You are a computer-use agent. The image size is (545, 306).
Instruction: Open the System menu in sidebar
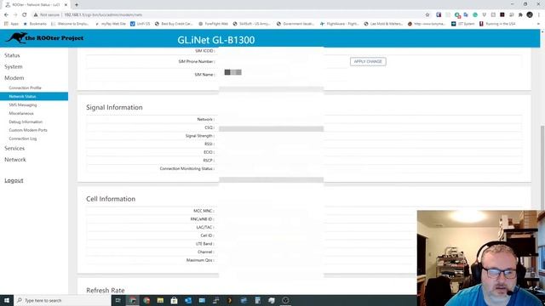pos(14,66)
